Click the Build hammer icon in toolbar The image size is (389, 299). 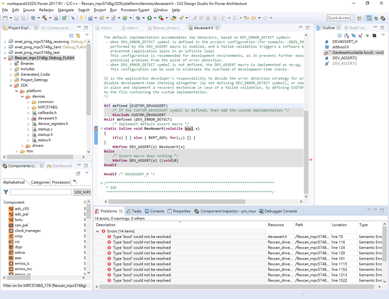[45, 18]
